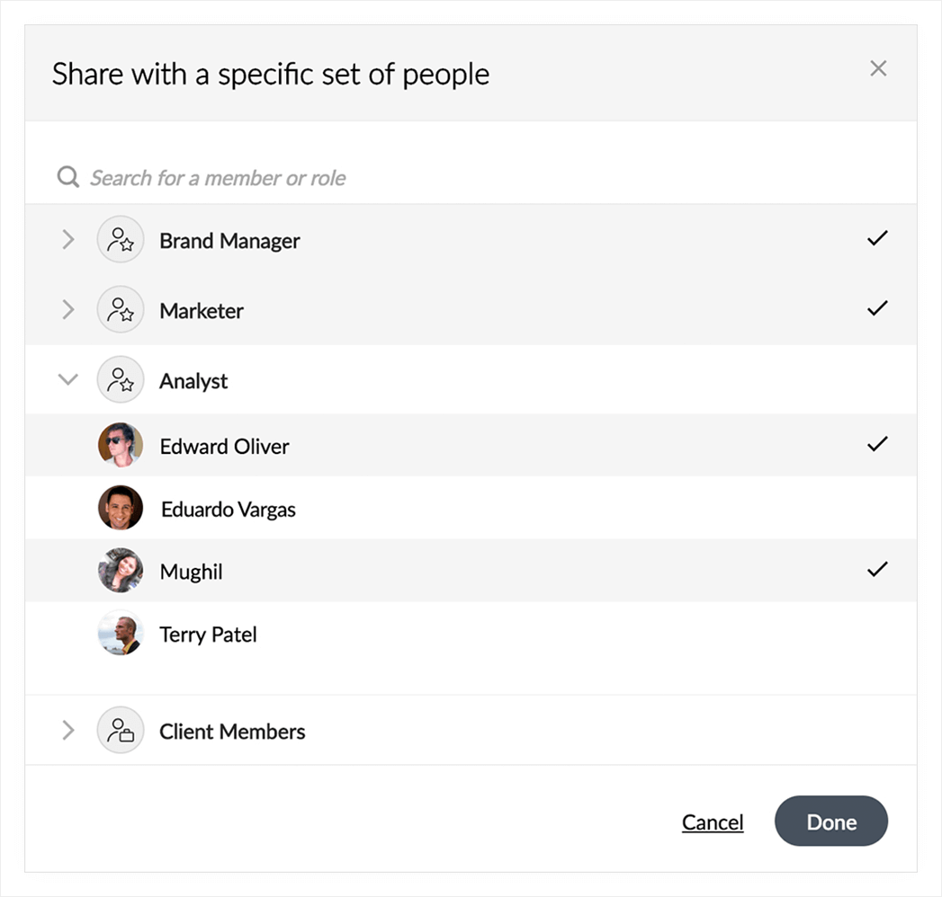Deselect the Marketer role checkmark
The width and height of the screenshot is (942, 897).
coord(877,308)
